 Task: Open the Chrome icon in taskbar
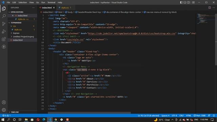pyautogui.click(x=56, y=120)
